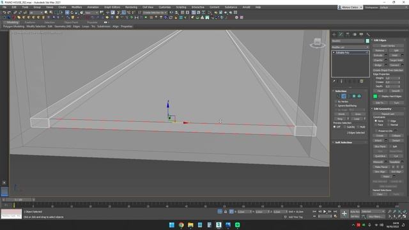This screenshot has height=230, width=409.
Task: Select Constraints Face radio
Action: pos(376,125)
